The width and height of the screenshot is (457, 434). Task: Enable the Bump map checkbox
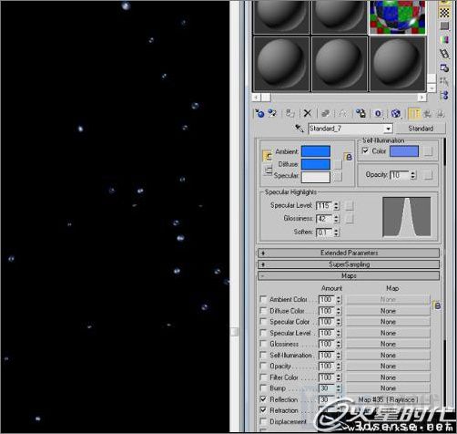[263, 388]
